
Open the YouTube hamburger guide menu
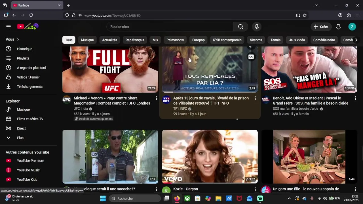click(9, 27)
